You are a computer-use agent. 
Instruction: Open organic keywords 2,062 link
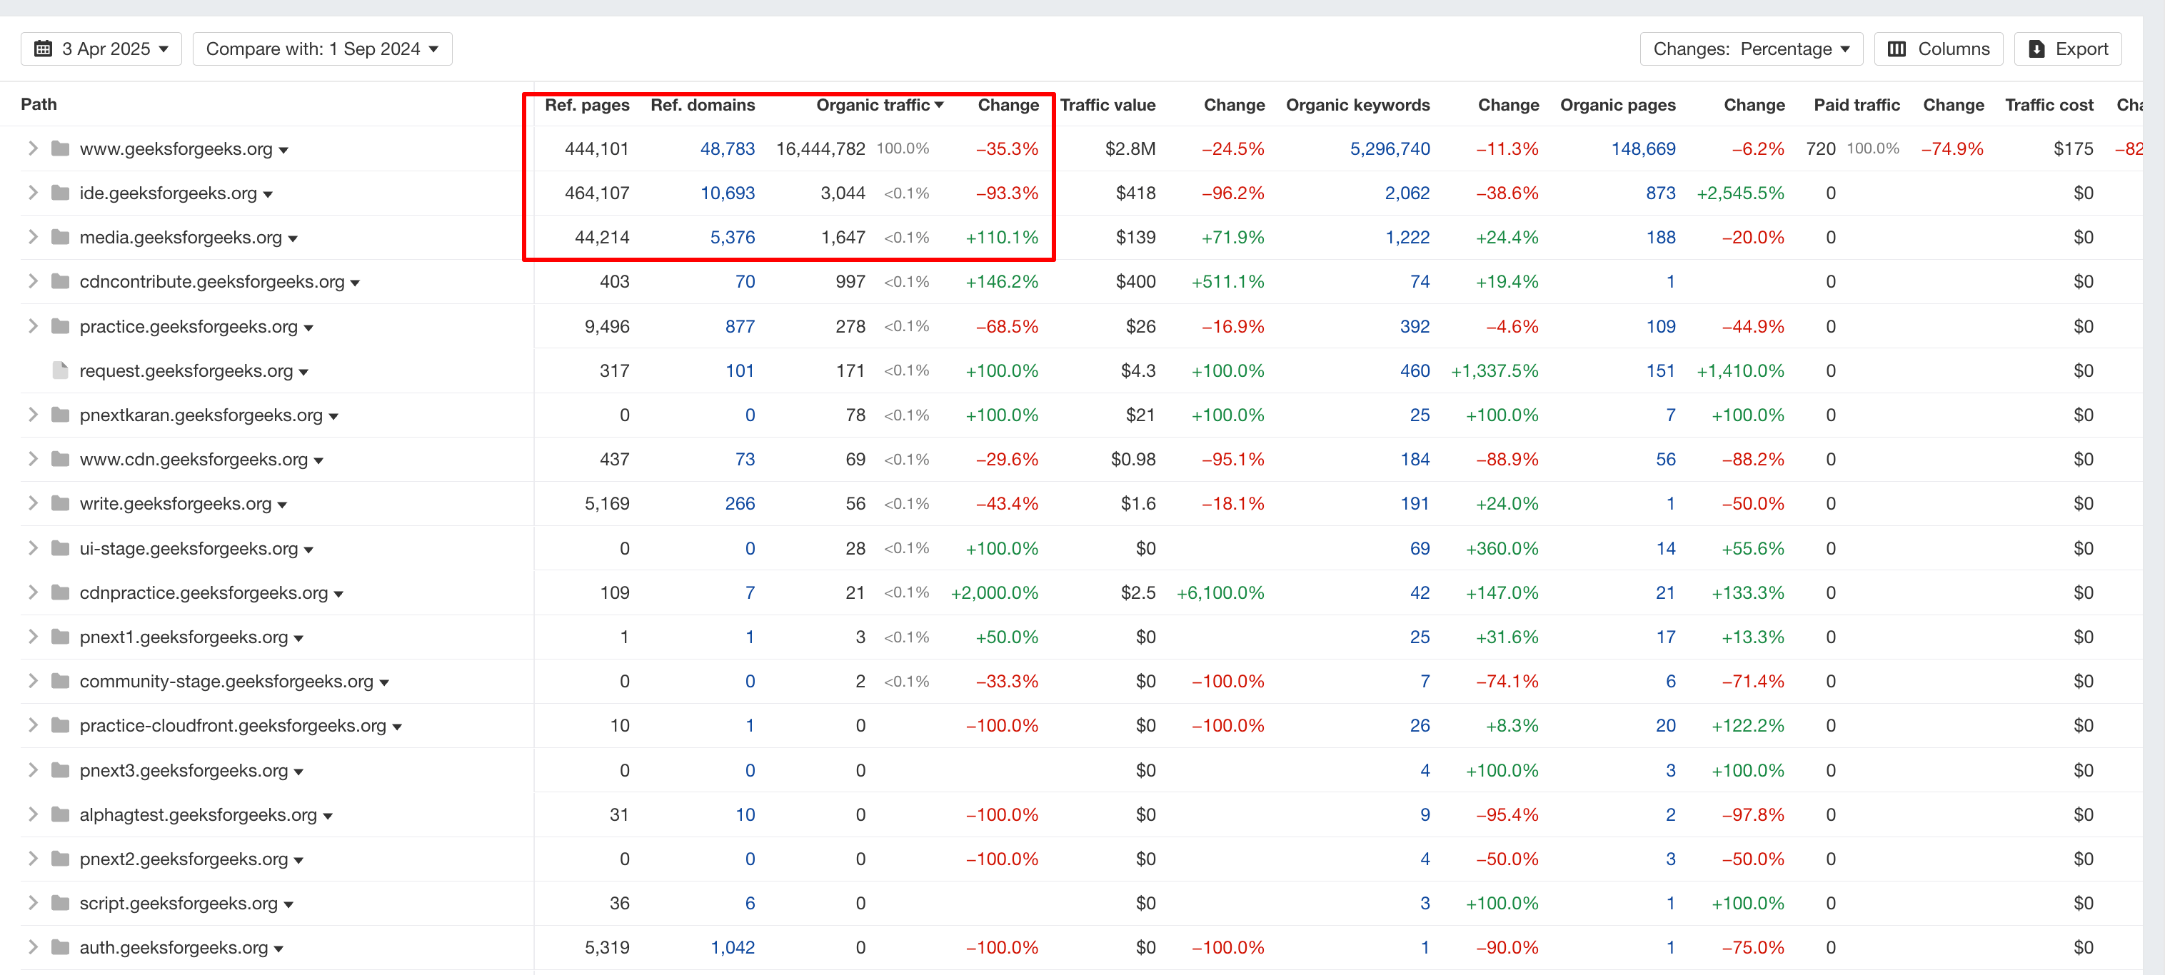[x=1407, y=193]
